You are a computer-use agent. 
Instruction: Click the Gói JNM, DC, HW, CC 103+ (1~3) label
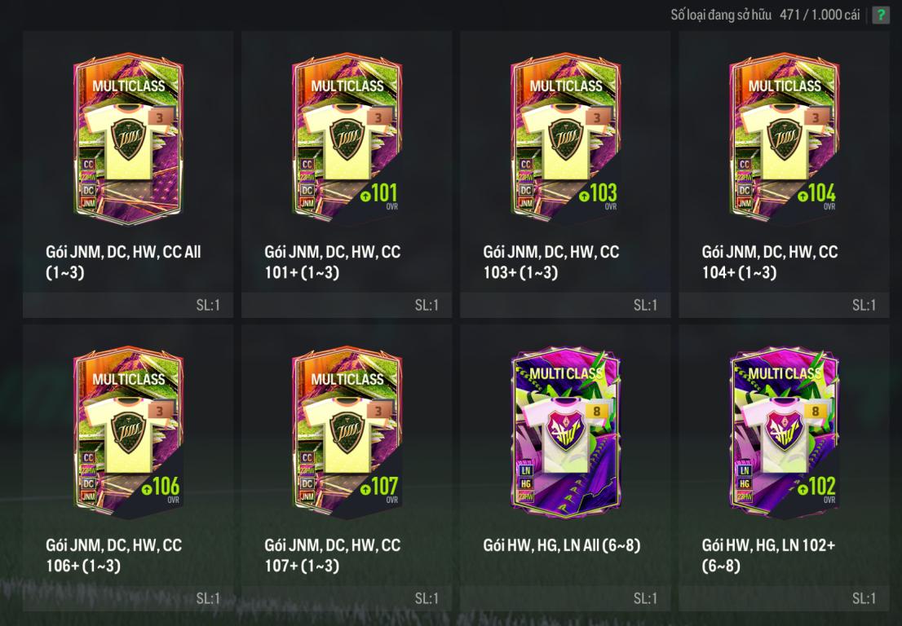click(x=551, y=262)
